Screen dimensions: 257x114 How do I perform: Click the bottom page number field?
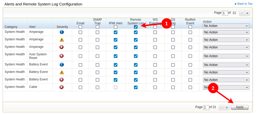[x=206, y=107]
